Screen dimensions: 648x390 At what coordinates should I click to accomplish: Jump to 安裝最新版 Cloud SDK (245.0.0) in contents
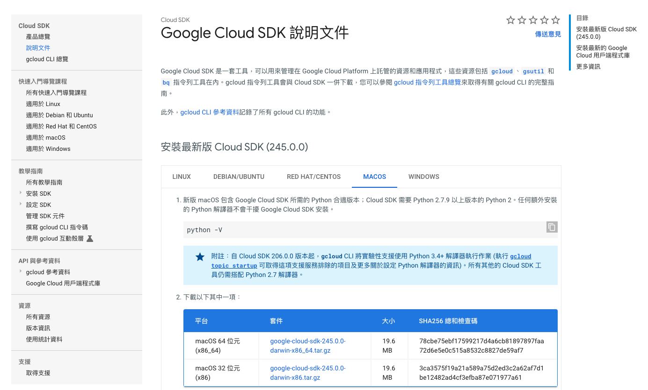pos(606,33)
